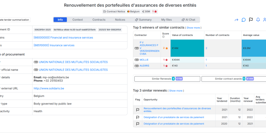Open P V ASSURANCES contractor link

[149, 48]
